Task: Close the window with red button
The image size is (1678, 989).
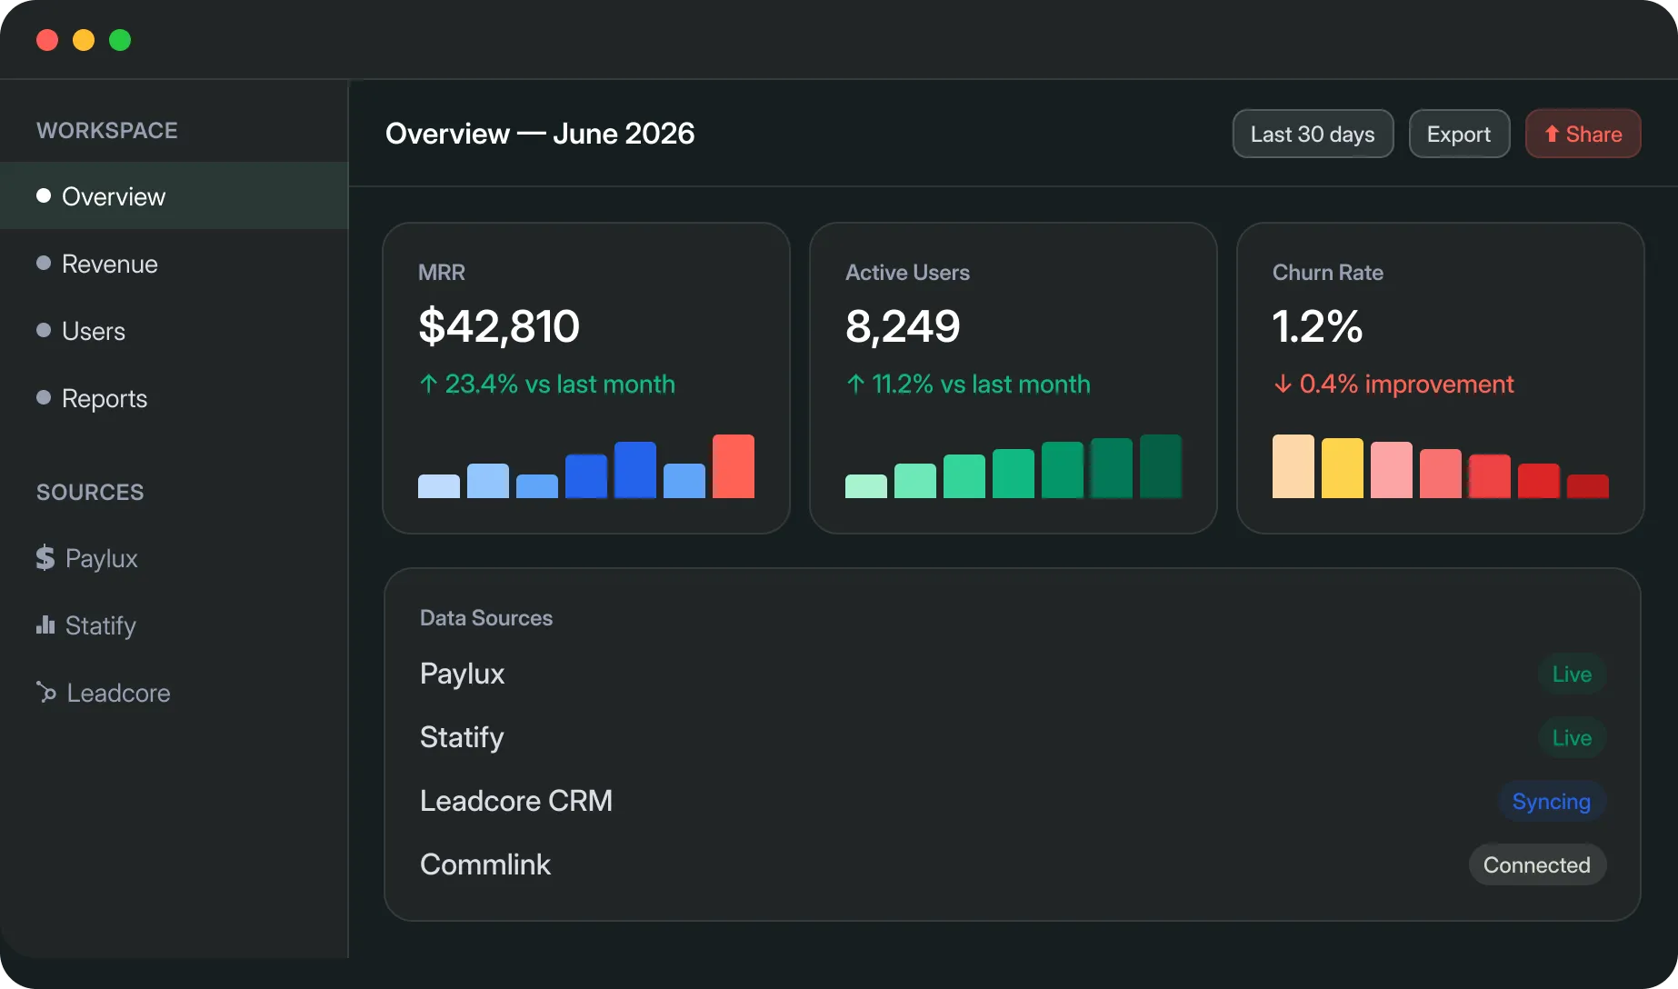Action: (47, 40)
